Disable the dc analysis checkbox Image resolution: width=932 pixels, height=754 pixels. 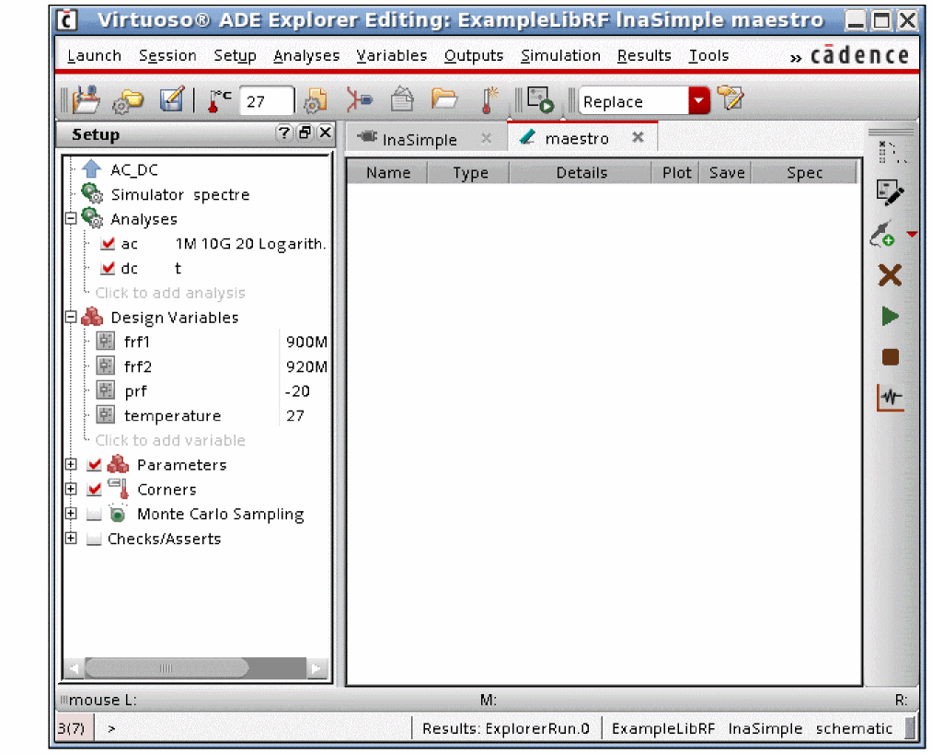coord(109,269)
